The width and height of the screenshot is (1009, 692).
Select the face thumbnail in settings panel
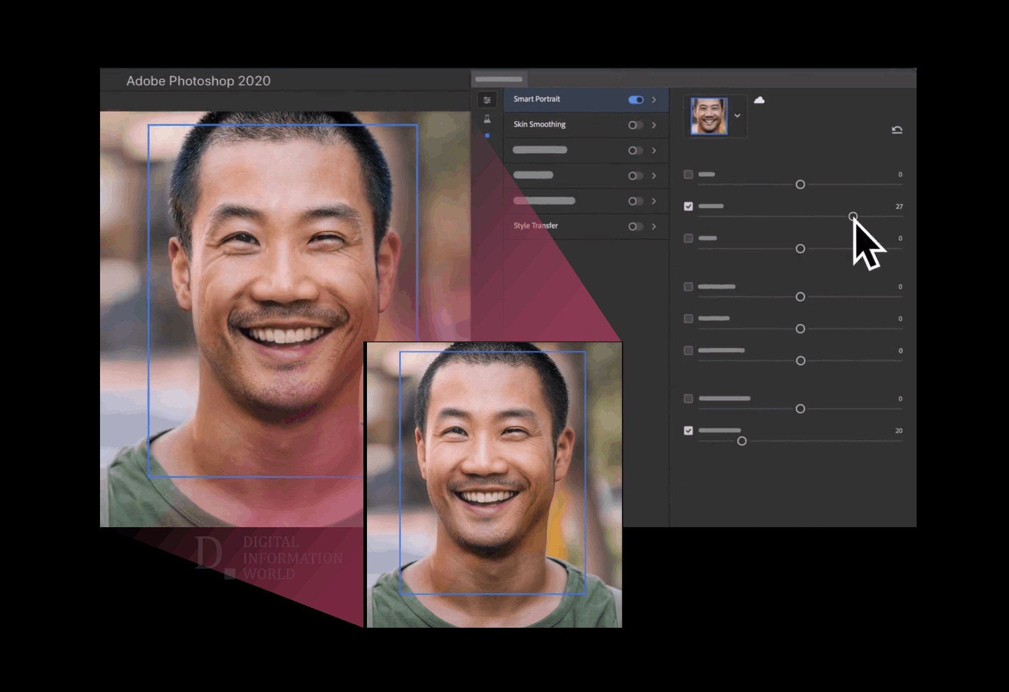(x=709, y=116)
